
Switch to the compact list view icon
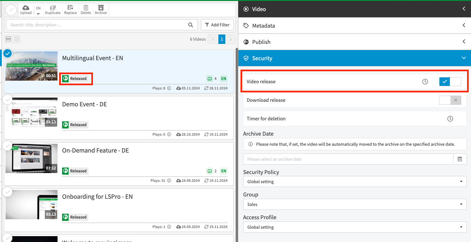pos(17,39)
